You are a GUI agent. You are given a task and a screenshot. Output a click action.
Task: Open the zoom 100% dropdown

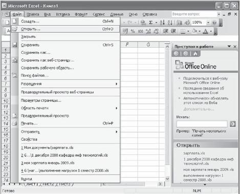tap(208, 23)
